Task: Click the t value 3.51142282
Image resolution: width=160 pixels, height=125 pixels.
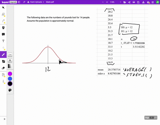Action: [139, 47]
